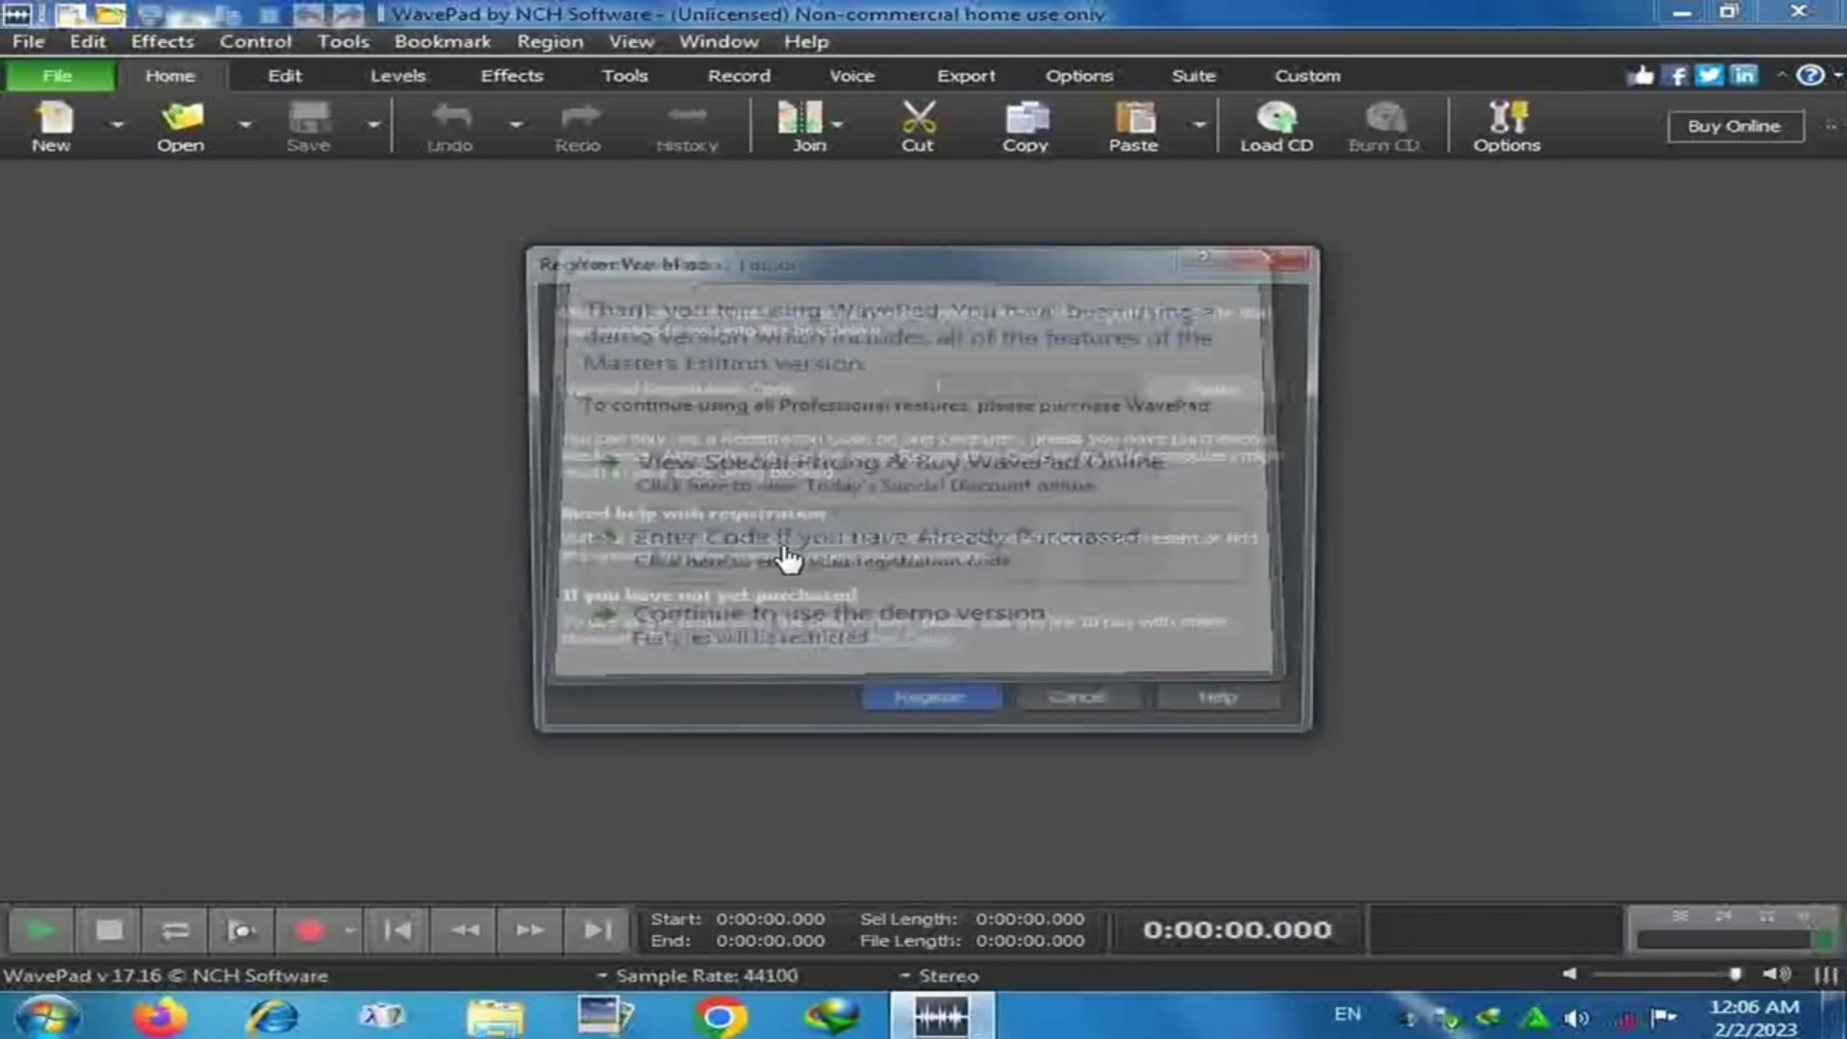Switch to the Record ribbon tab
The width and height of the screenshot is (1847, 1039).
(x=738, y=75)
